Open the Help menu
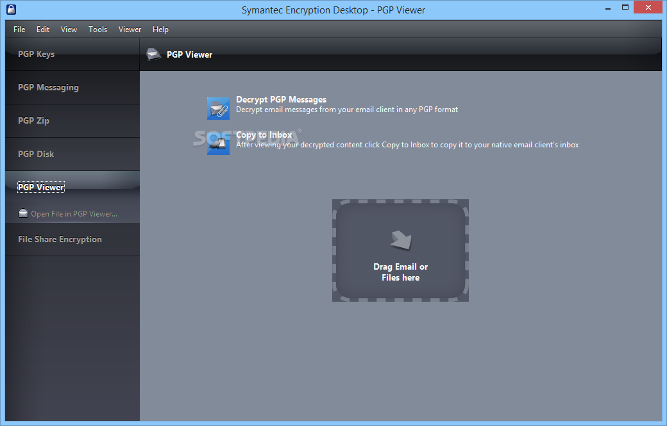667x426 pixels. pos(160,29)
